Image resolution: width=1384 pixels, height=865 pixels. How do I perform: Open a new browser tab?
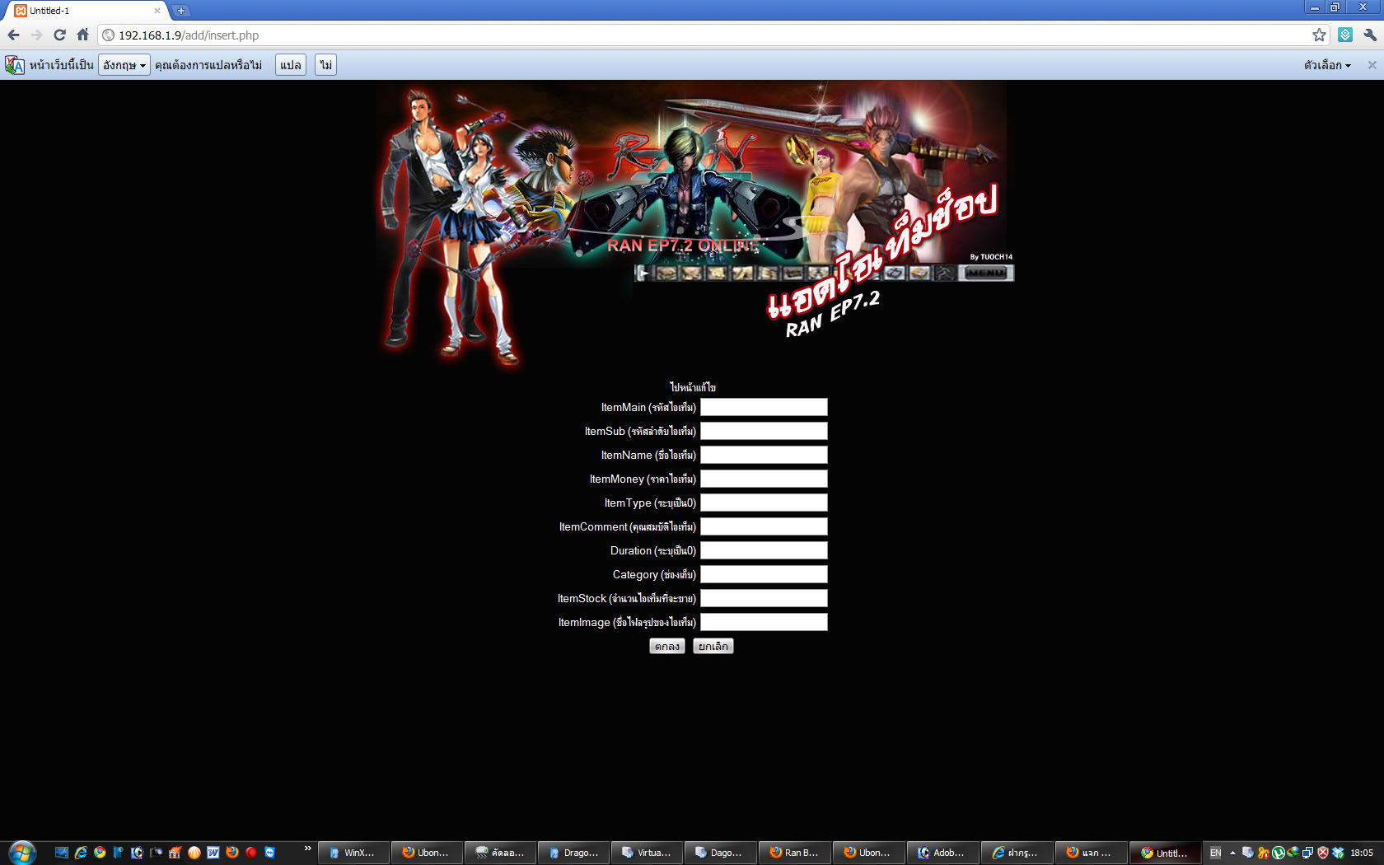pyautogui.click(x=181, y=11)
